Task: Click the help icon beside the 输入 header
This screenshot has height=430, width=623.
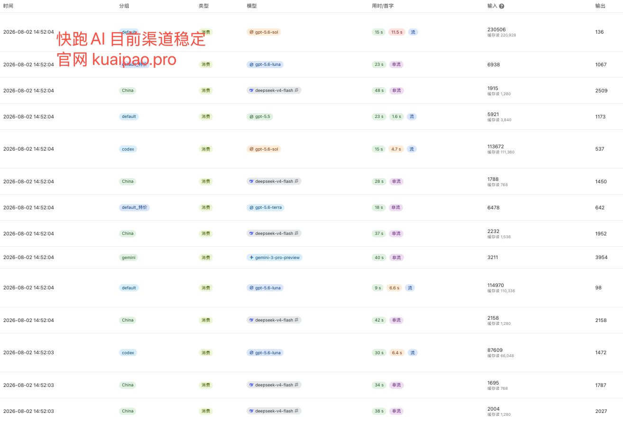Action: [x=502, y=6]
